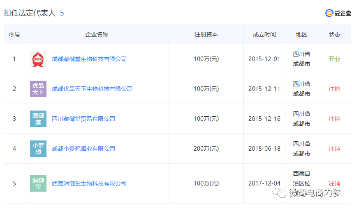The image size is (352, 208).
Task: Click the 四川省成都市 region in row 4
Action: [x=301, y=149]
